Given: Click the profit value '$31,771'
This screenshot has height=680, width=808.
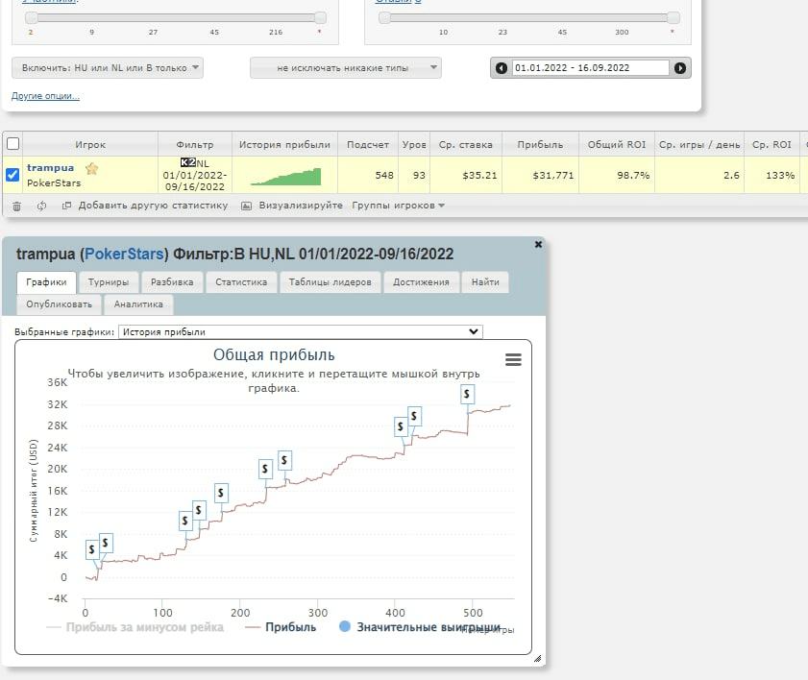Looking at the screenshot, I should click(553, 175).
